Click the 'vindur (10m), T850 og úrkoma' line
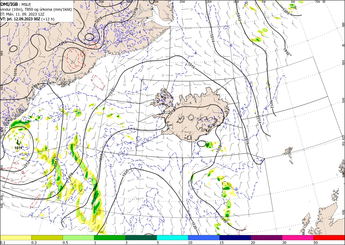The image size is (345, 245). click(36, 9)
